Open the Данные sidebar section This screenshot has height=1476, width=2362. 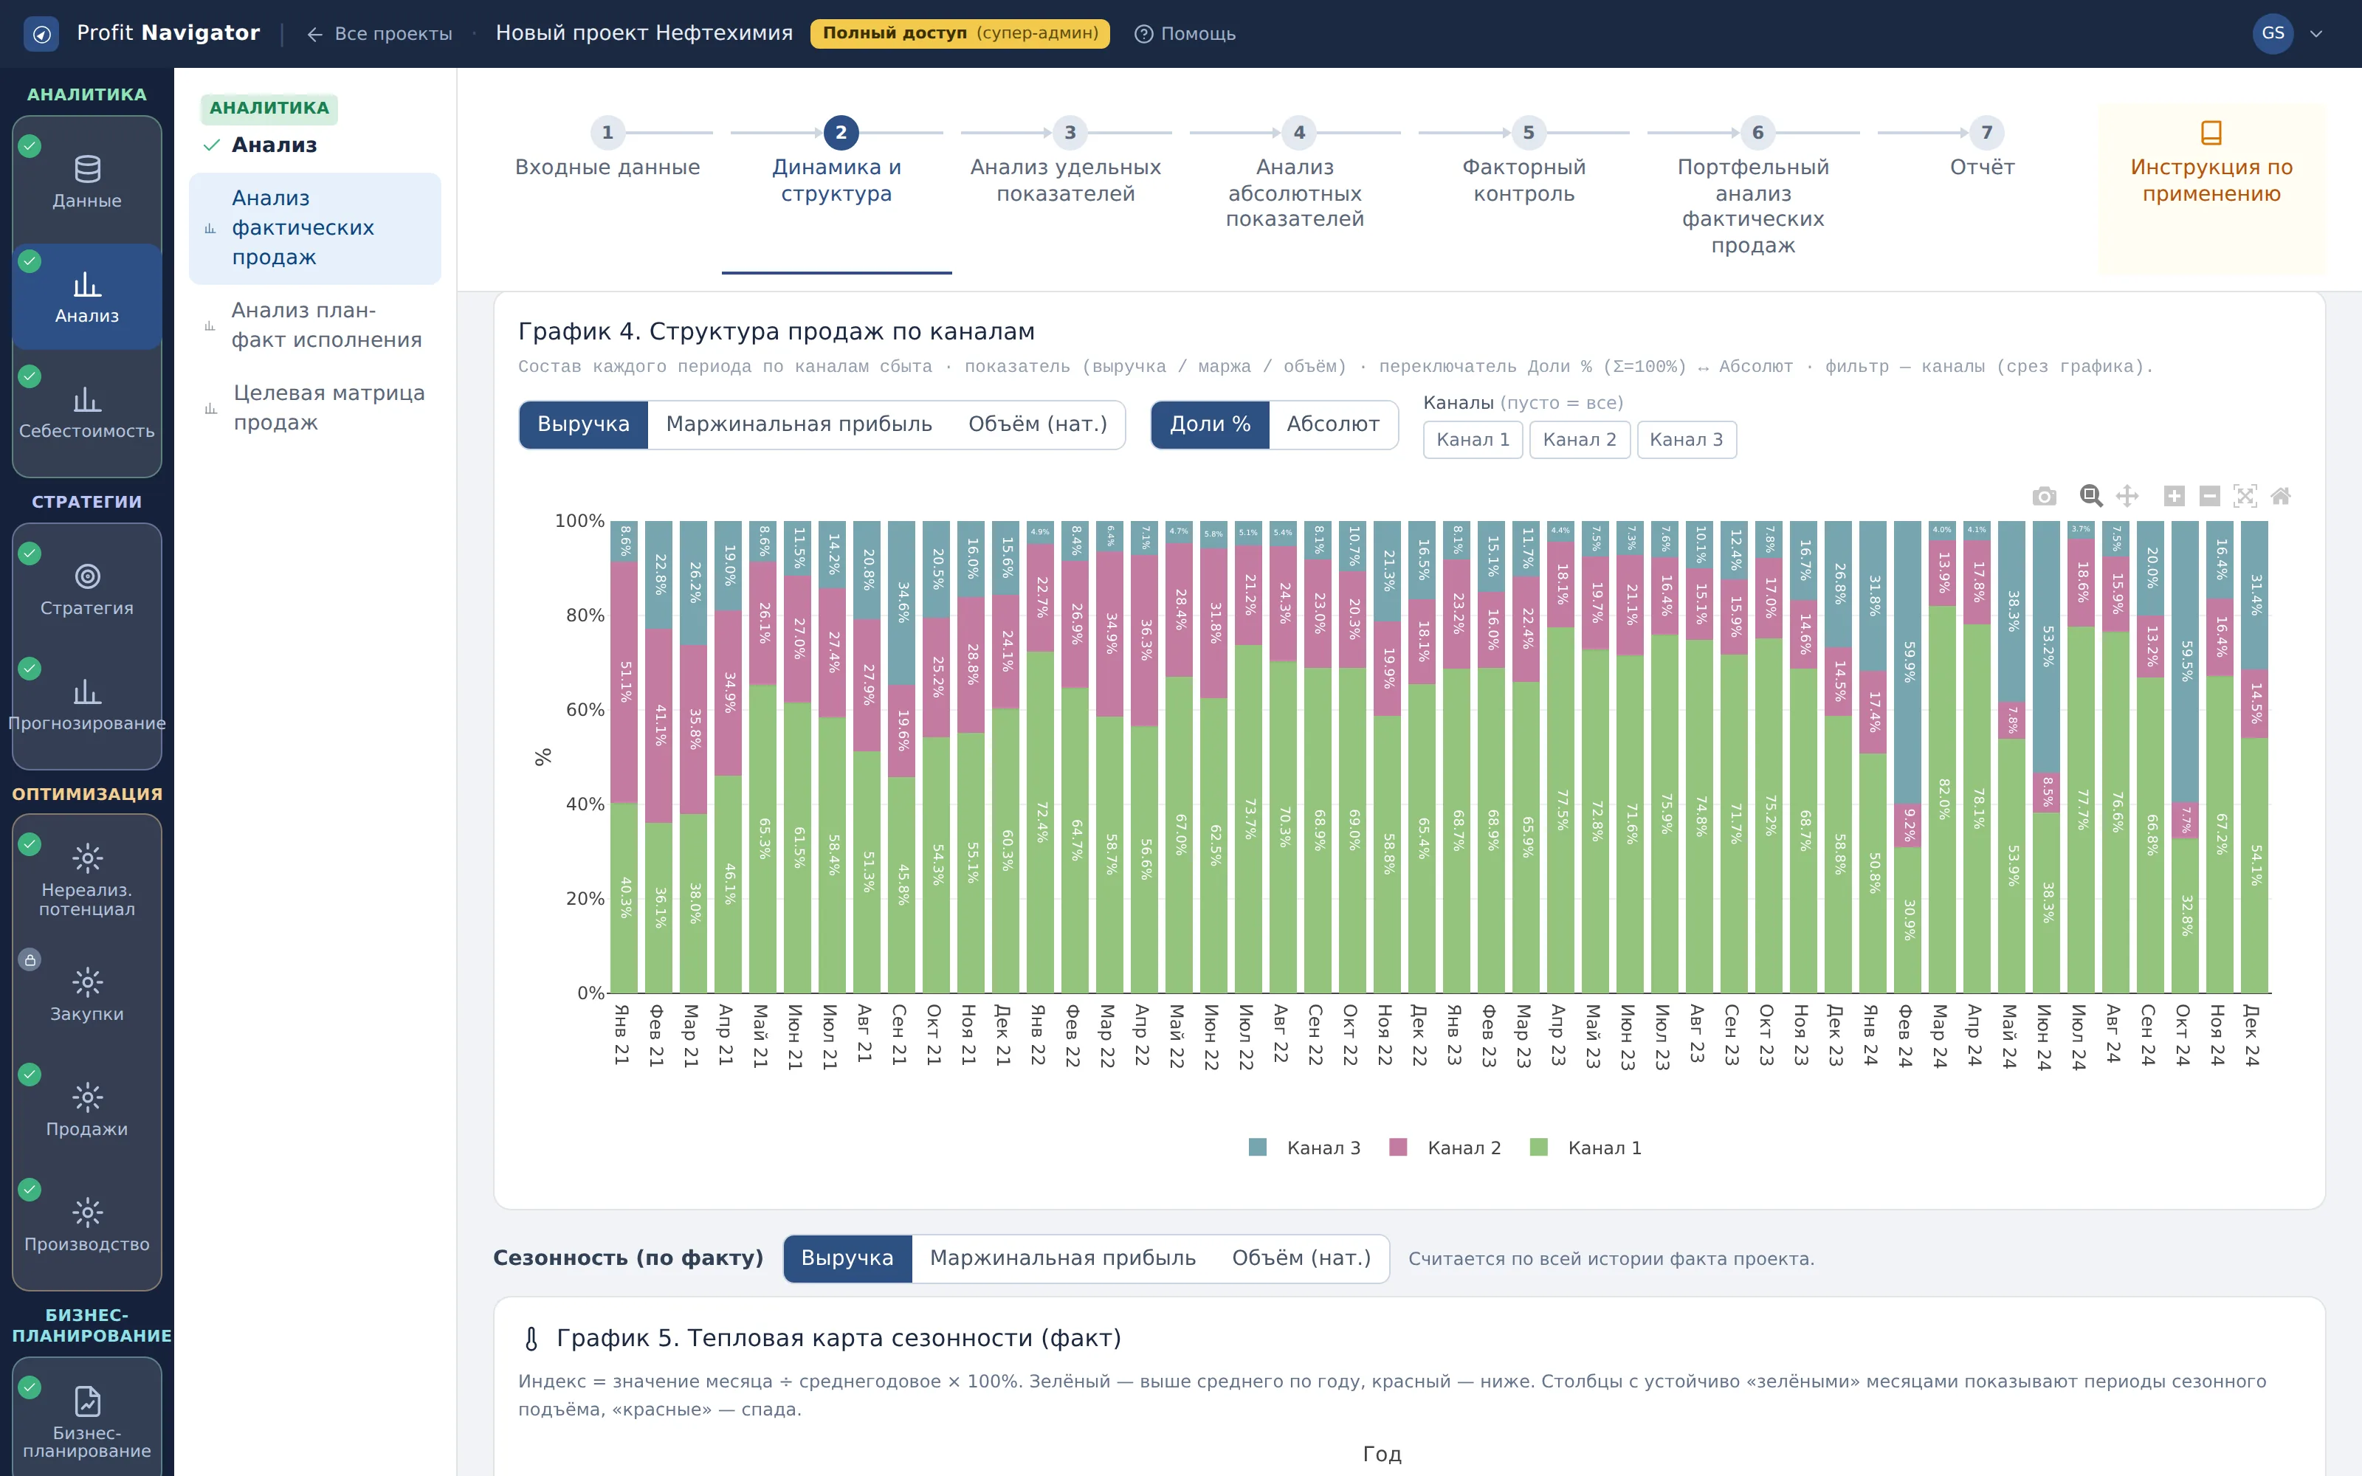(x=87, y=182)
